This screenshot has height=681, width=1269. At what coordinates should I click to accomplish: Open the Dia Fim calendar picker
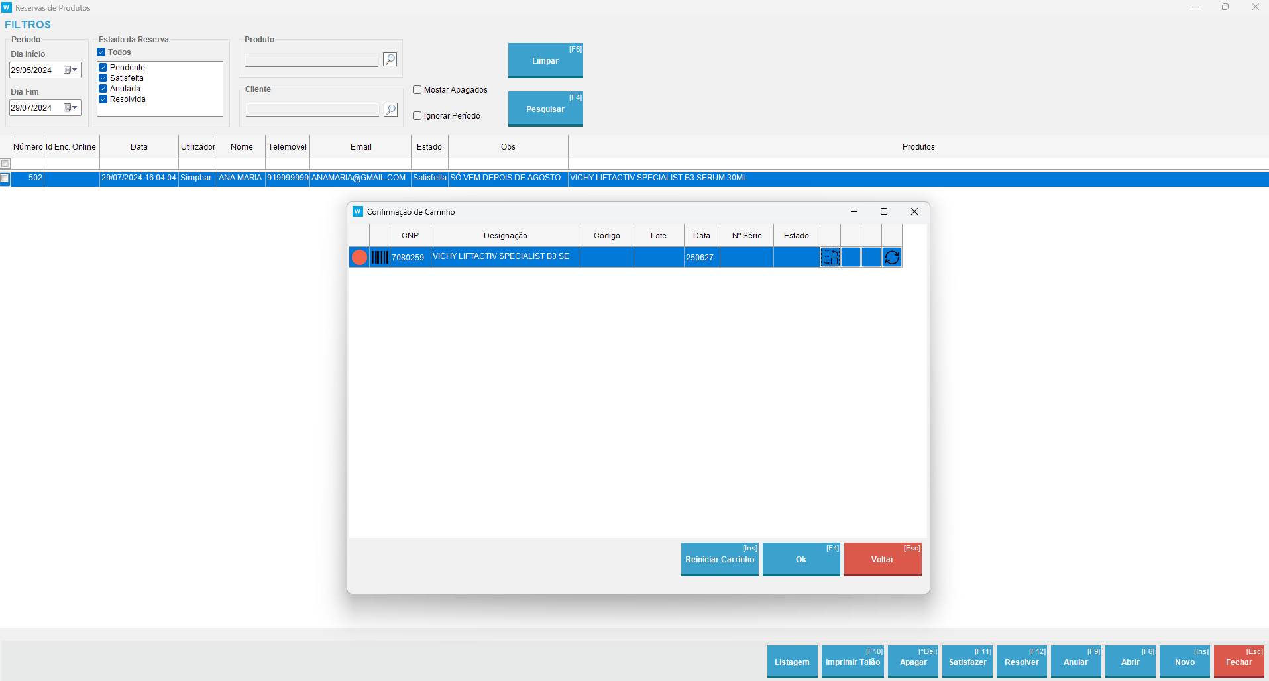tap(70, 108)
